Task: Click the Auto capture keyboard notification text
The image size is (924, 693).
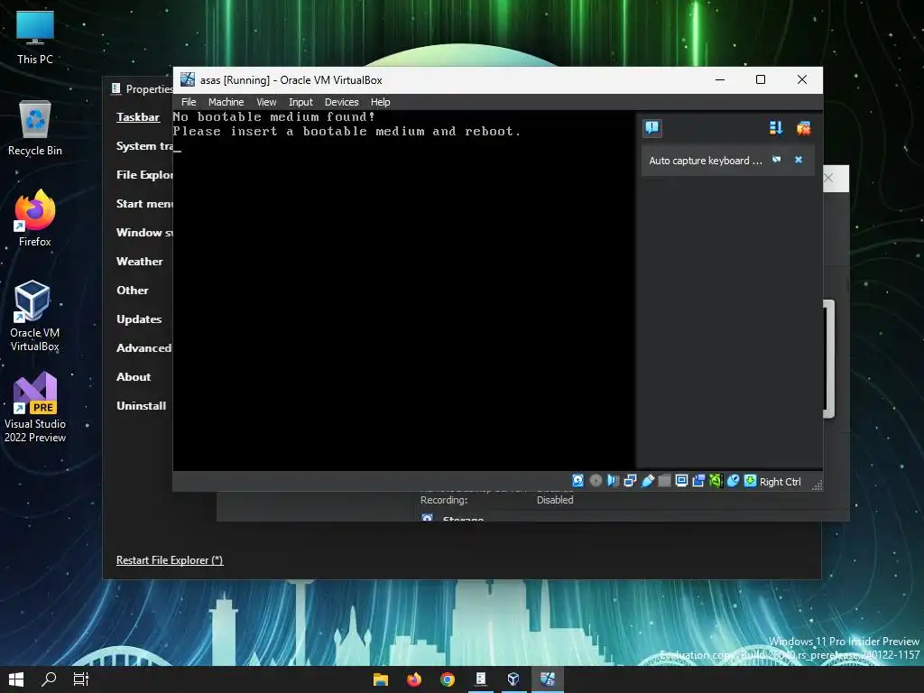Action: point(706,161)
